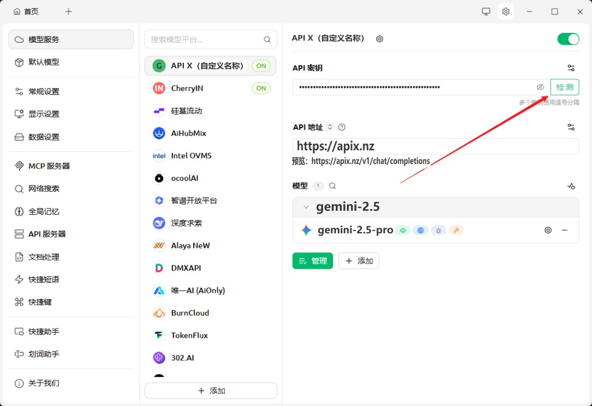Click the model health check icon
The image size is (592, 406).
point(571,186)
